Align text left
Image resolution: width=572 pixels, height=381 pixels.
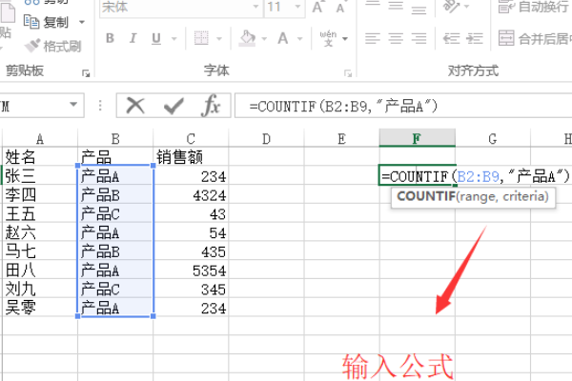click(x=373, y=38)
